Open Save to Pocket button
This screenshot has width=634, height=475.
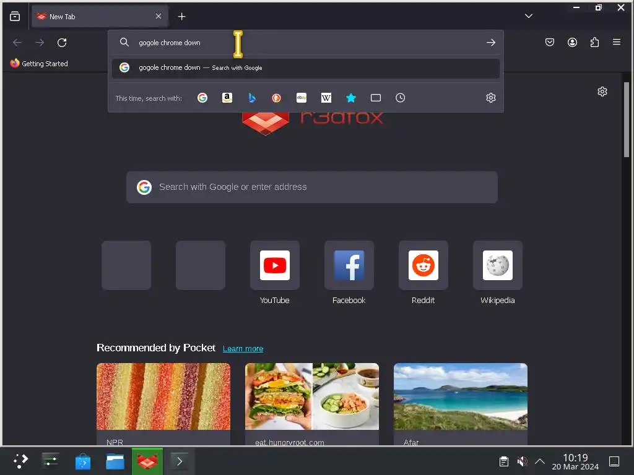pyautogui.click(x=550, y=42)
